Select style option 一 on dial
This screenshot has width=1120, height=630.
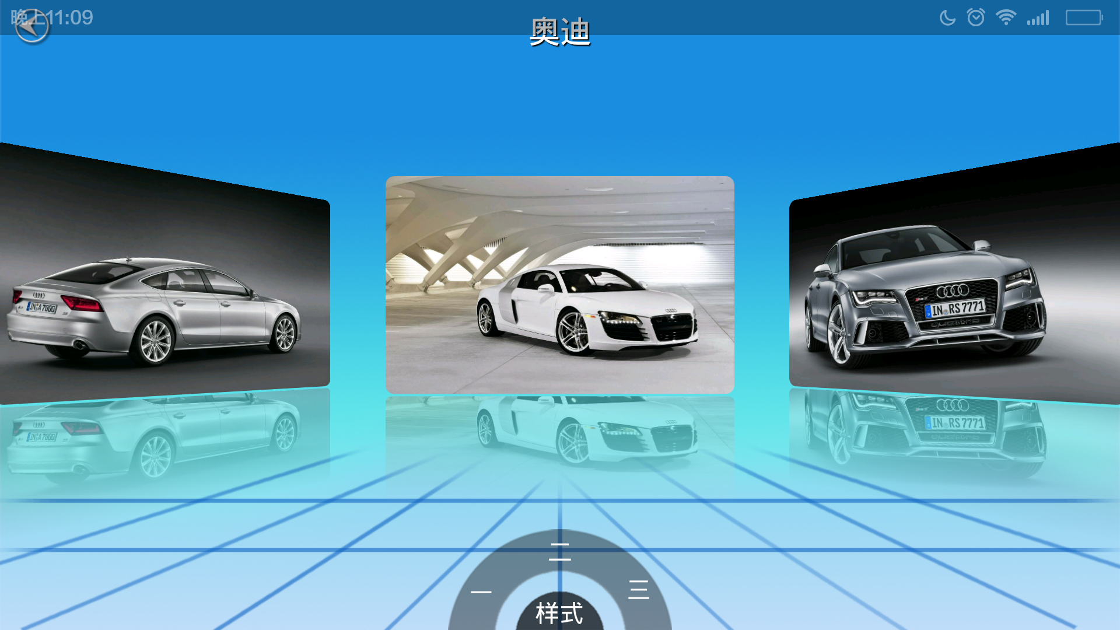[x=481, y=591]
